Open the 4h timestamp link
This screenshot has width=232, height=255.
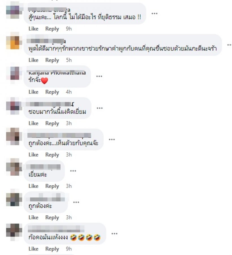69,92
